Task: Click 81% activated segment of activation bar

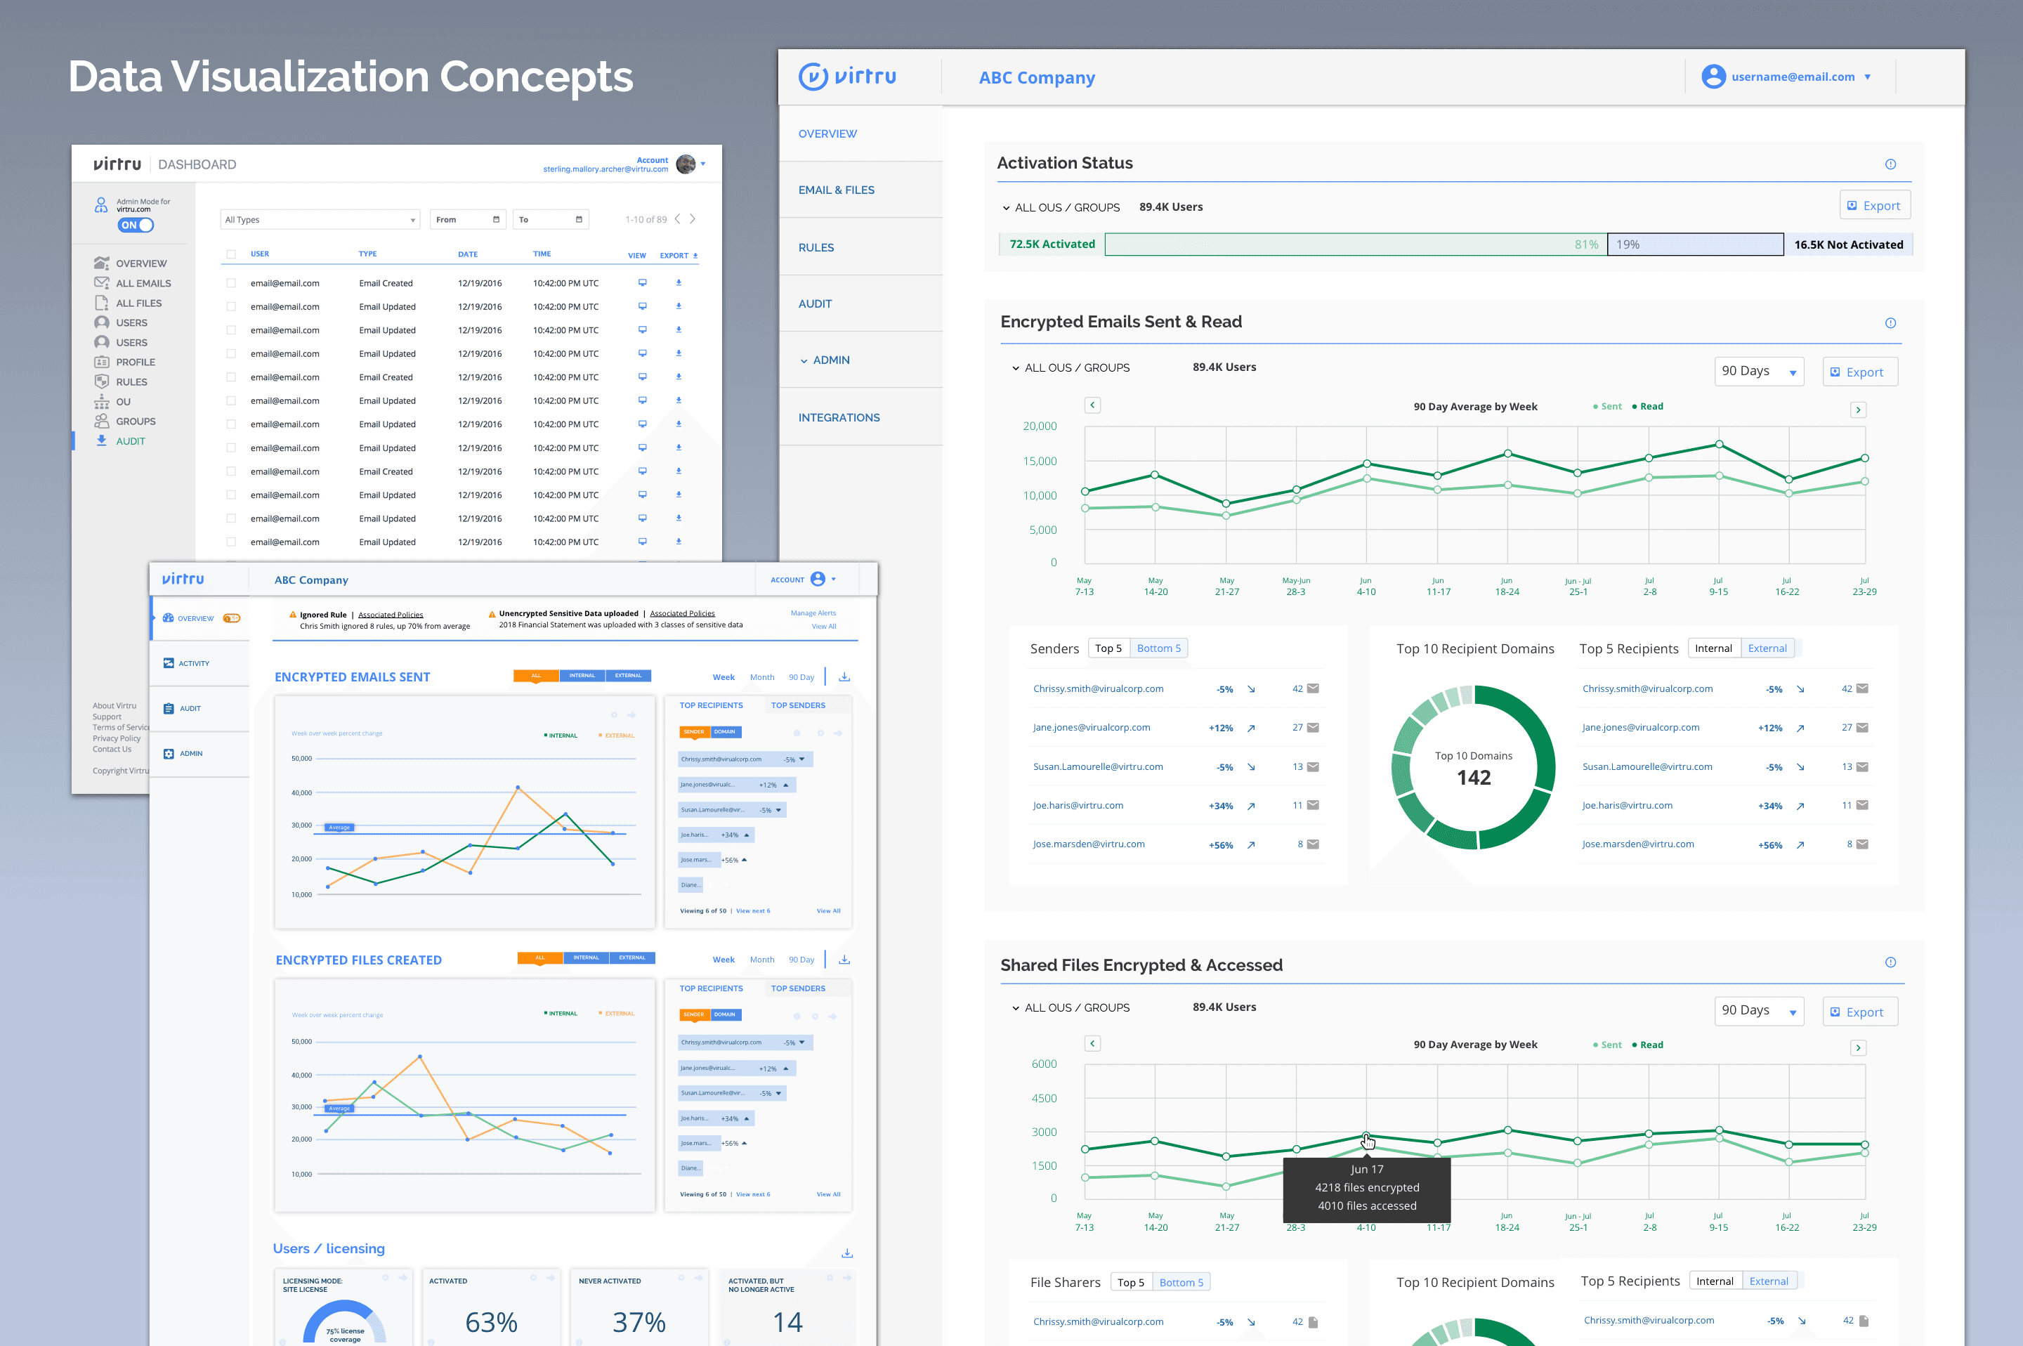Action: pos(1355,244)
